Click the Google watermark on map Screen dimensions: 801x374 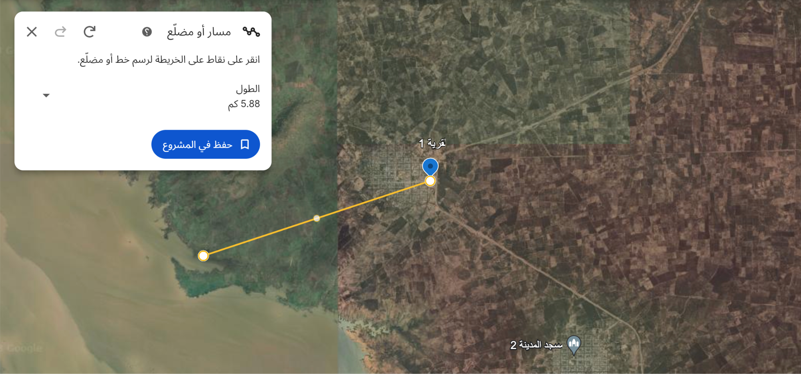pos(24,348)
